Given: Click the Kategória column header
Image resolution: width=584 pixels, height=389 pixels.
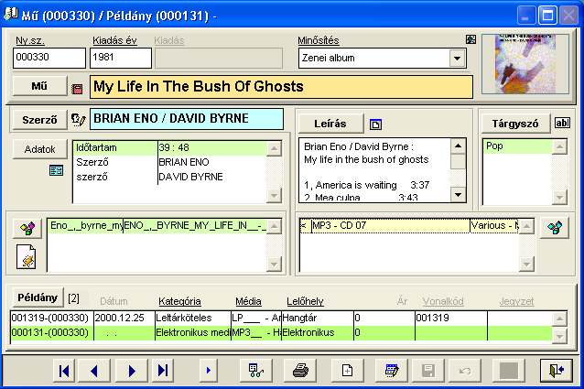Looking at the screenshot, I should pyautogui.click(x=179, y=301).
